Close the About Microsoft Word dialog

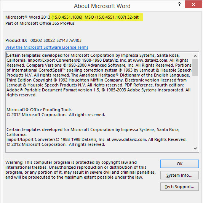pos(193,5)
